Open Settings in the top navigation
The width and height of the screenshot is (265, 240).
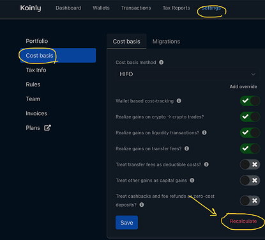point(211,8)
